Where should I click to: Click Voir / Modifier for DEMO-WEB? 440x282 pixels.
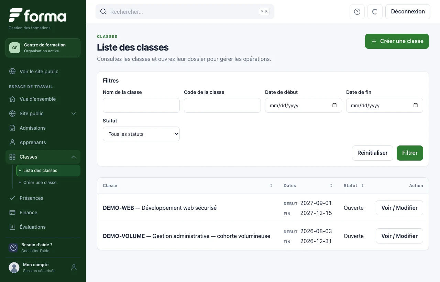[x=399, y=208]
